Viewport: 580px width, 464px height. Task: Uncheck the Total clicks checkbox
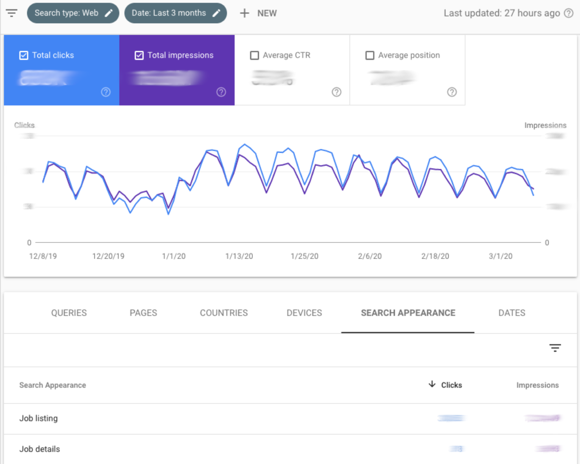point(24,55)
